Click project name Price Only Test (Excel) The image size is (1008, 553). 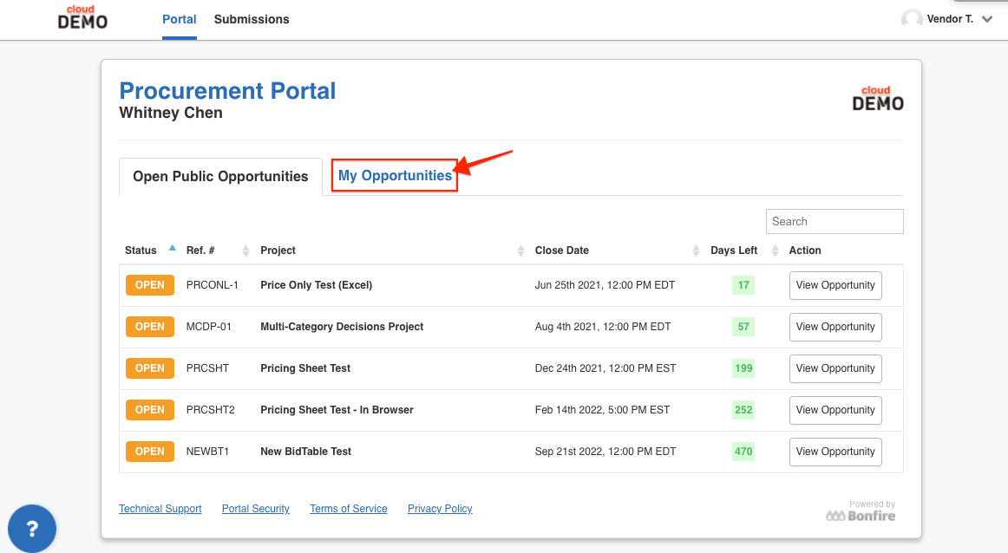[x=317, y=285]
